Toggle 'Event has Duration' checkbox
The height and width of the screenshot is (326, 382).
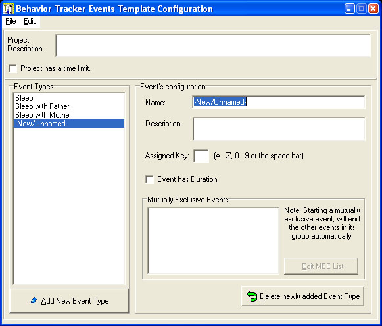tap(149, 179)
